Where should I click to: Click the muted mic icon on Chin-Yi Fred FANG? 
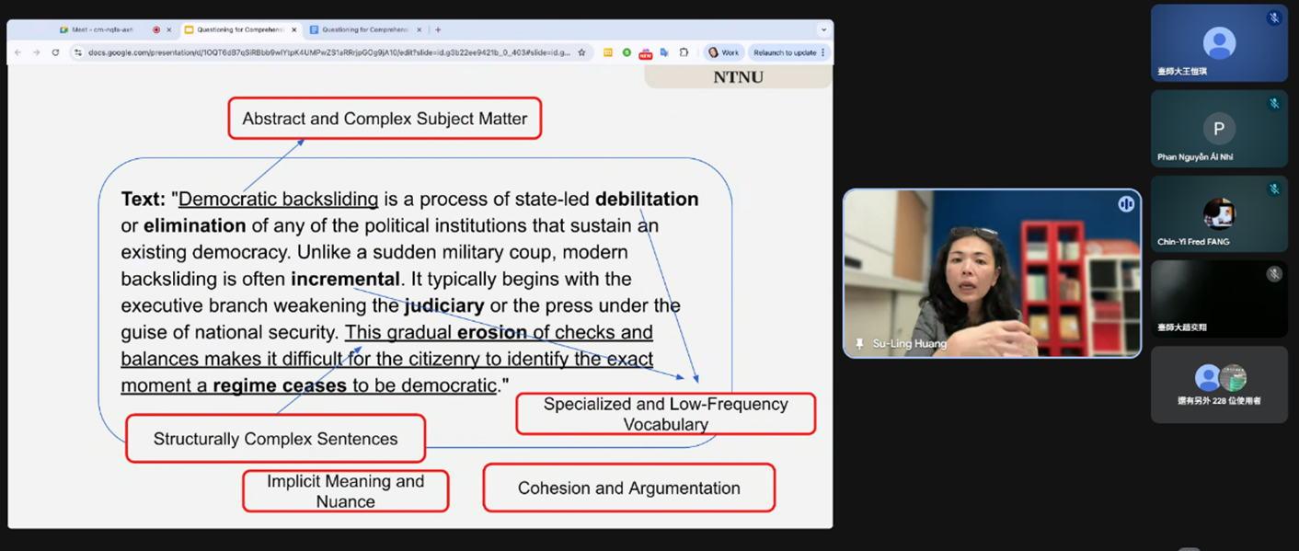(x=1273, y=189)
